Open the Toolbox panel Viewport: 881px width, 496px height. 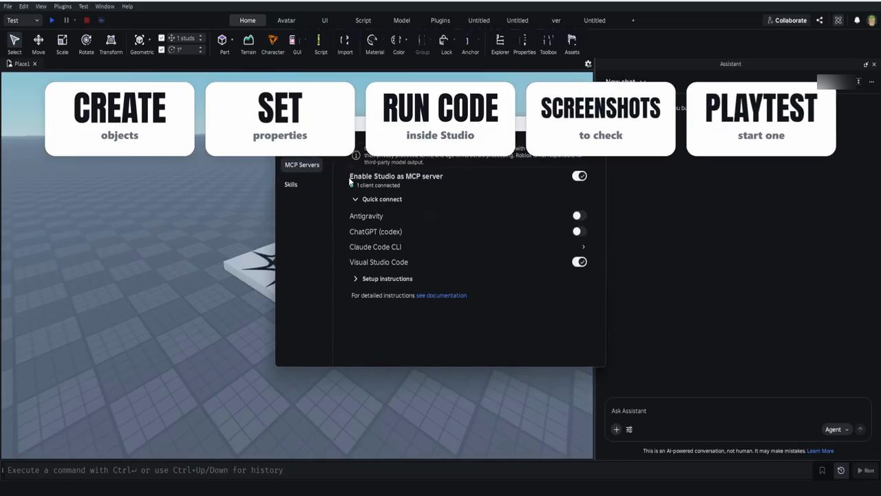pyautogui.click(x=548, y=44)
